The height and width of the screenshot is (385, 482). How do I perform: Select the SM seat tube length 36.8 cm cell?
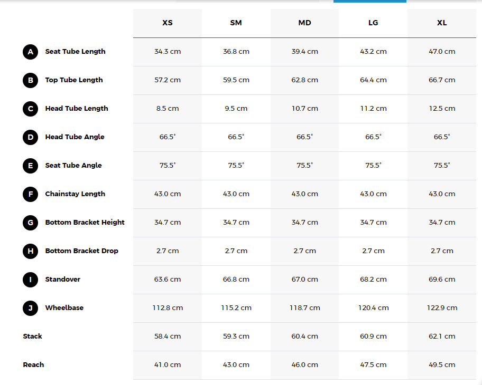click(236, 52)
